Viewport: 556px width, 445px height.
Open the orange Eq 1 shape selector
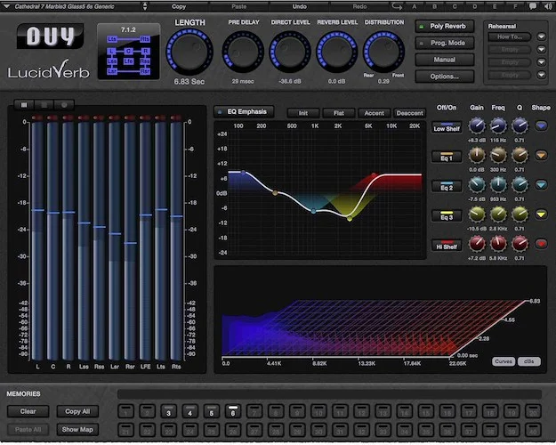click(541, 155)
